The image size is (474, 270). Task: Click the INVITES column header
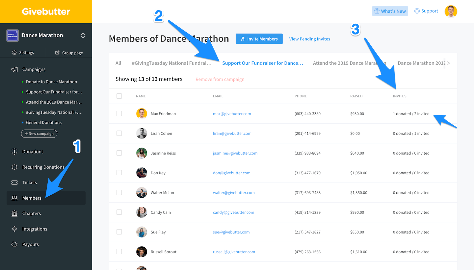point(400,96)
